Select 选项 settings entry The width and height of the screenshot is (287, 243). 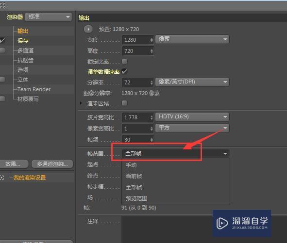coord(23,70)
